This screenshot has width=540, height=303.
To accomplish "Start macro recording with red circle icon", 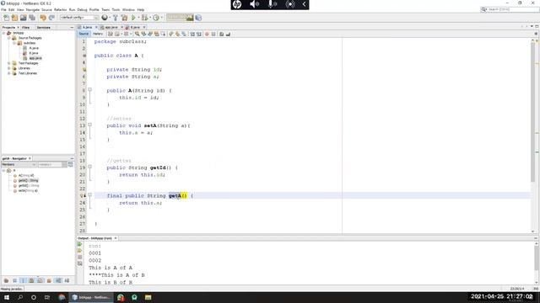I will point(207,34).
